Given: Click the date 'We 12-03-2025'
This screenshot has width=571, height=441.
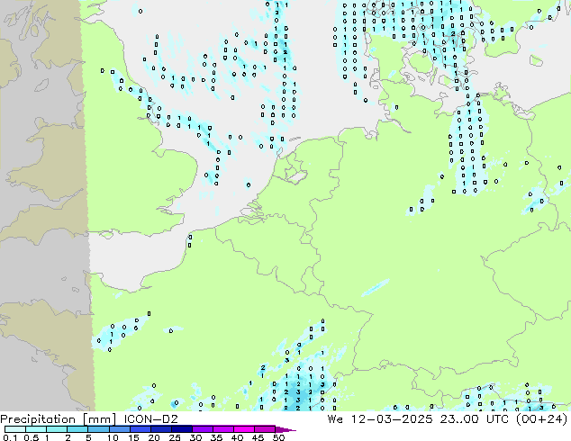Looking at the screenshot, I should point(380,418).
